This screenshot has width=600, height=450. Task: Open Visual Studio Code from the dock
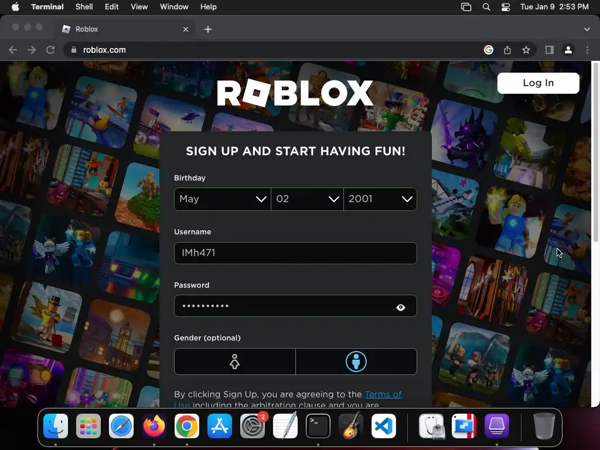pyautogui.click(x=384, y=426)
